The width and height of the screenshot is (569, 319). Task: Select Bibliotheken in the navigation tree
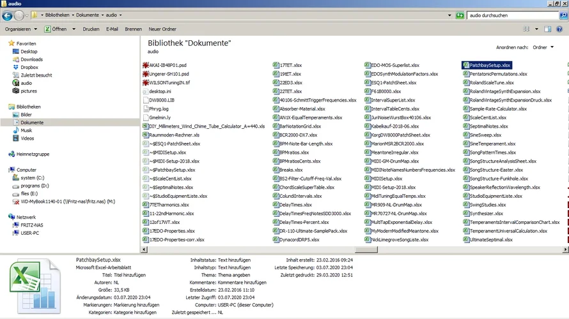[x=28, y=107]
